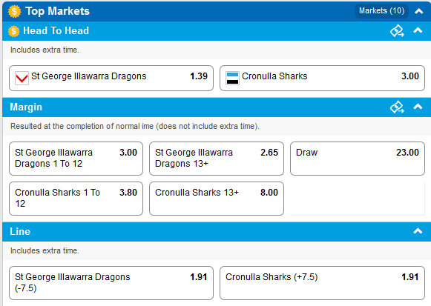
Task: Click the Cronulla Sharks jersey icon
Action: click(232, 78)
